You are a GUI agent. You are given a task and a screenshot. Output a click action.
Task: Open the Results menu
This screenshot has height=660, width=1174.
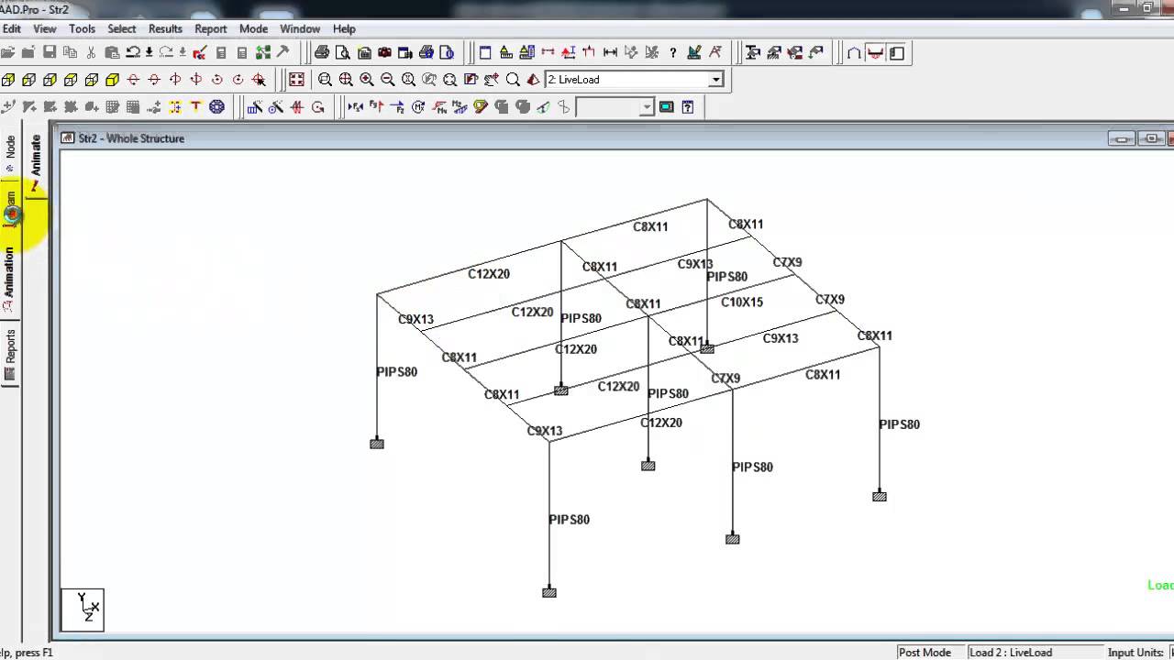(165, 28)
